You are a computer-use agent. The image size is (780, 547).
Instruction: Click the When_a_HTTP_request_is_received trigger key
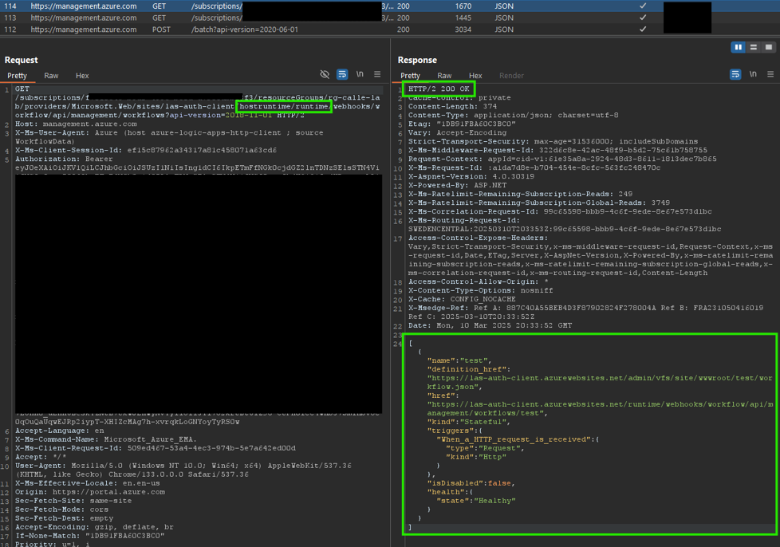515,439
